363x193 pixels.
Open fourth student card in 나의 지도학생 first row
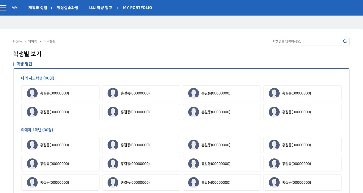(x=302, y=93)
